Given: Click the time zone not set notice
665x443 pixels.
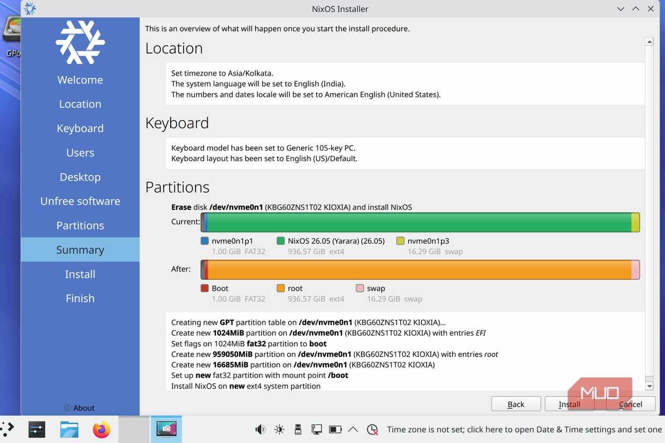Looking at the screenshot, I should 524,429.
